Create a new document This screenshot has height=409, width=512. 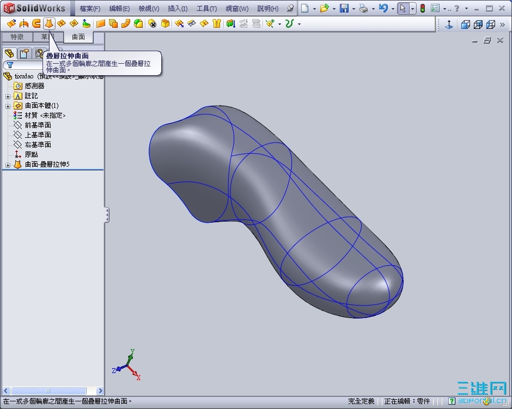coord(304,9)
